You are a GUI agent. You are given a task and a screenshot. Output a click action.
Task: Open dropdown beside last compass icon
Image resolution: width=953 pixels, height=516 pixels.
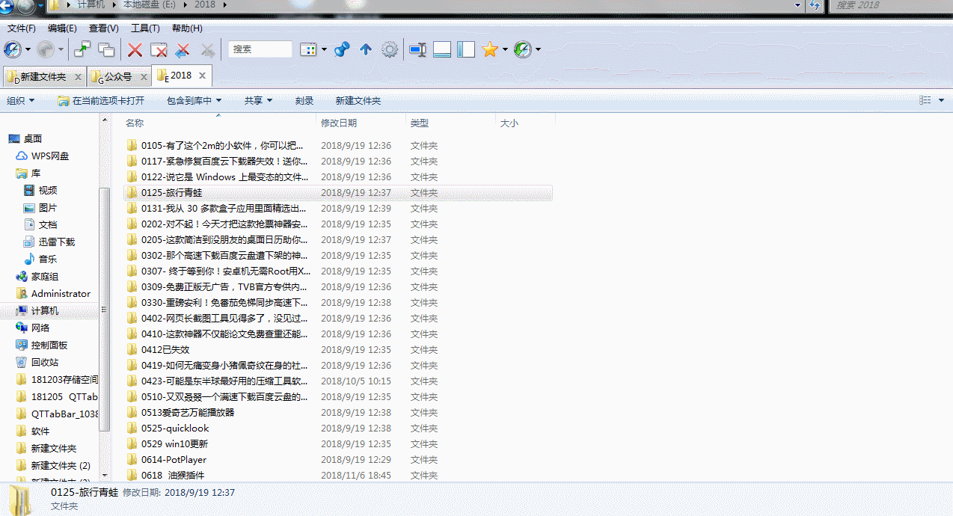538,50
